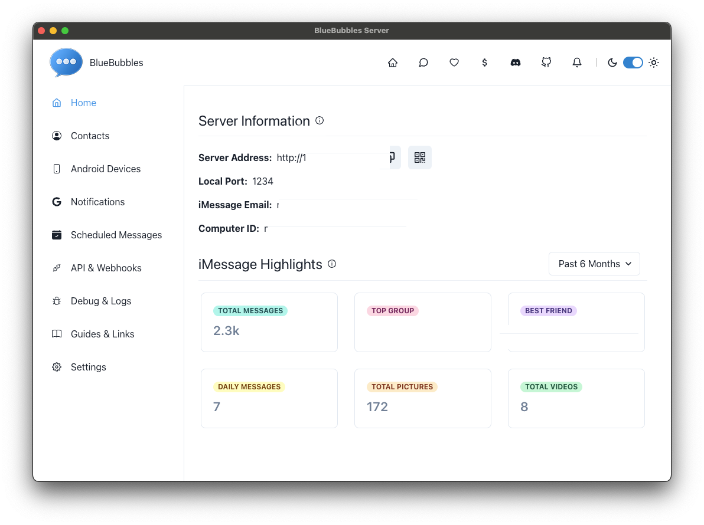Click the home icon in top toolbar
Image resolution: width=704 pixels, height=525 pixels.
[x=392, y=63]
